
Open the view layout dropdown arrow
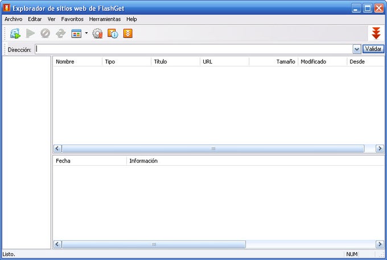[87, 33]
